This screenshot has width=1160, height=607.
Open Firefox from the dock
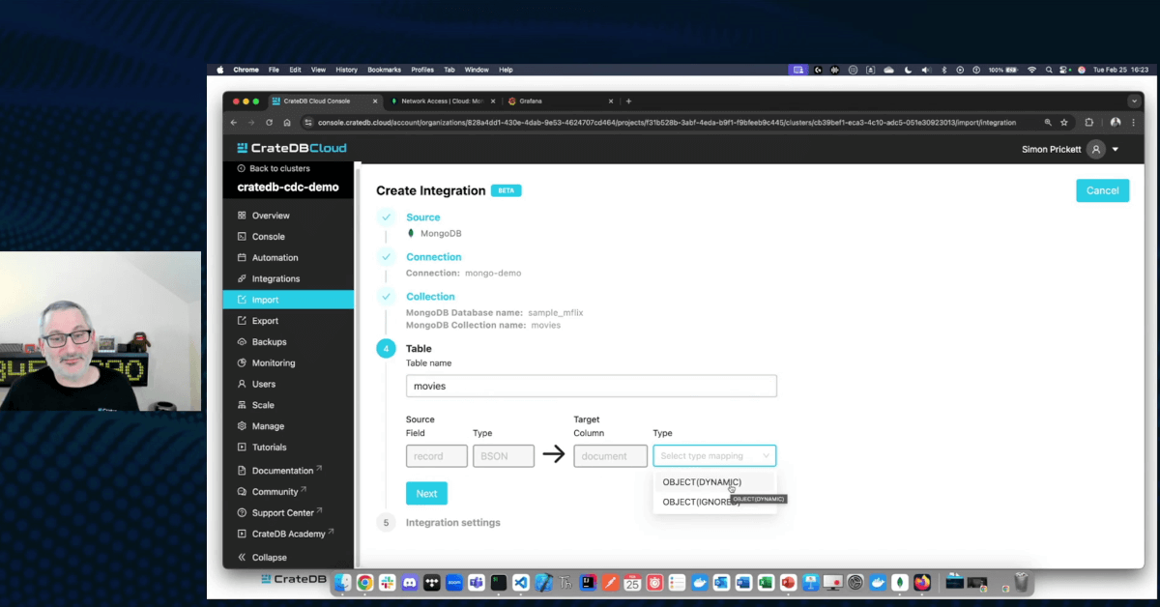coord(922,583)
